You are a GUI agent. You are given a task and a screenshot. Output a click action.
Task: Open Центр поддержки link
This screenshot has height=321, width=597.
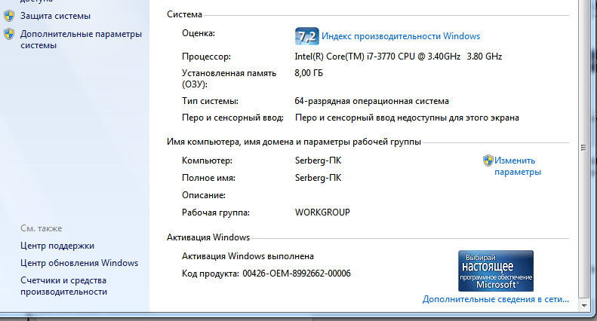coord(57,246)
